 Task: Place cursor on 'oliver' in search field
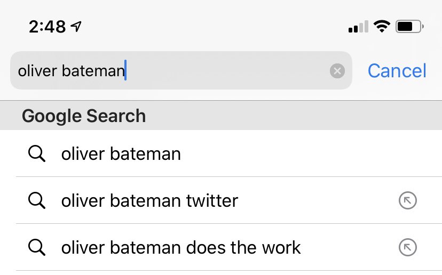37,71
